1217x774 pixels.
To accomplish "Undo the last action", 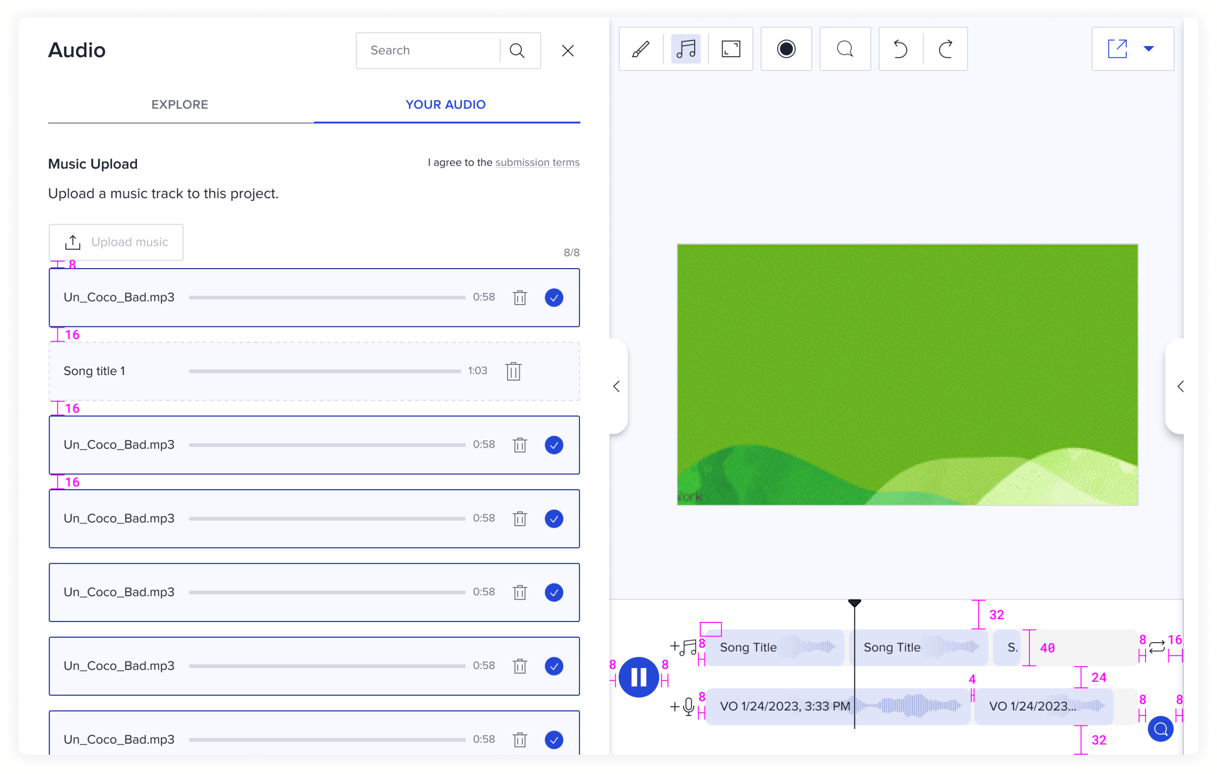I will point(901,49).
